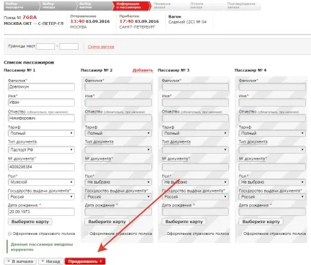Open the Пол dropdown for passenger 1

pyautogui.click(x=41, y=182)
